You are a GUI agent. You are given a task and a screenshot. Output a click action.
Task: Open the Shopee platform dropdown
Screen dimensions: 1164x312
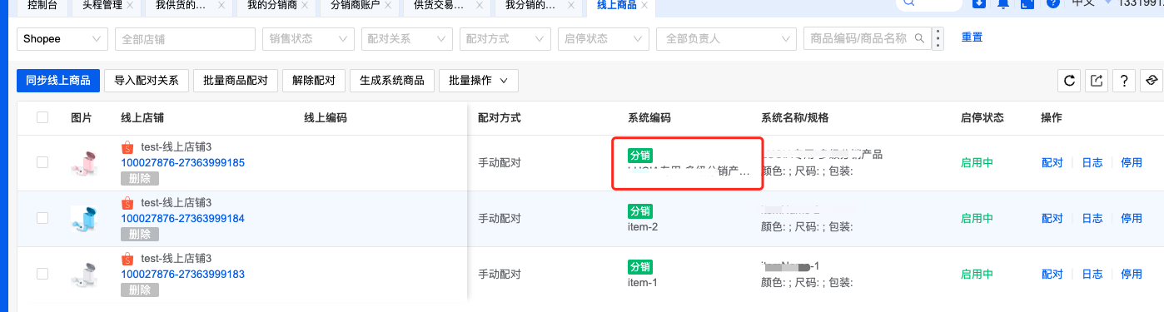62,38
